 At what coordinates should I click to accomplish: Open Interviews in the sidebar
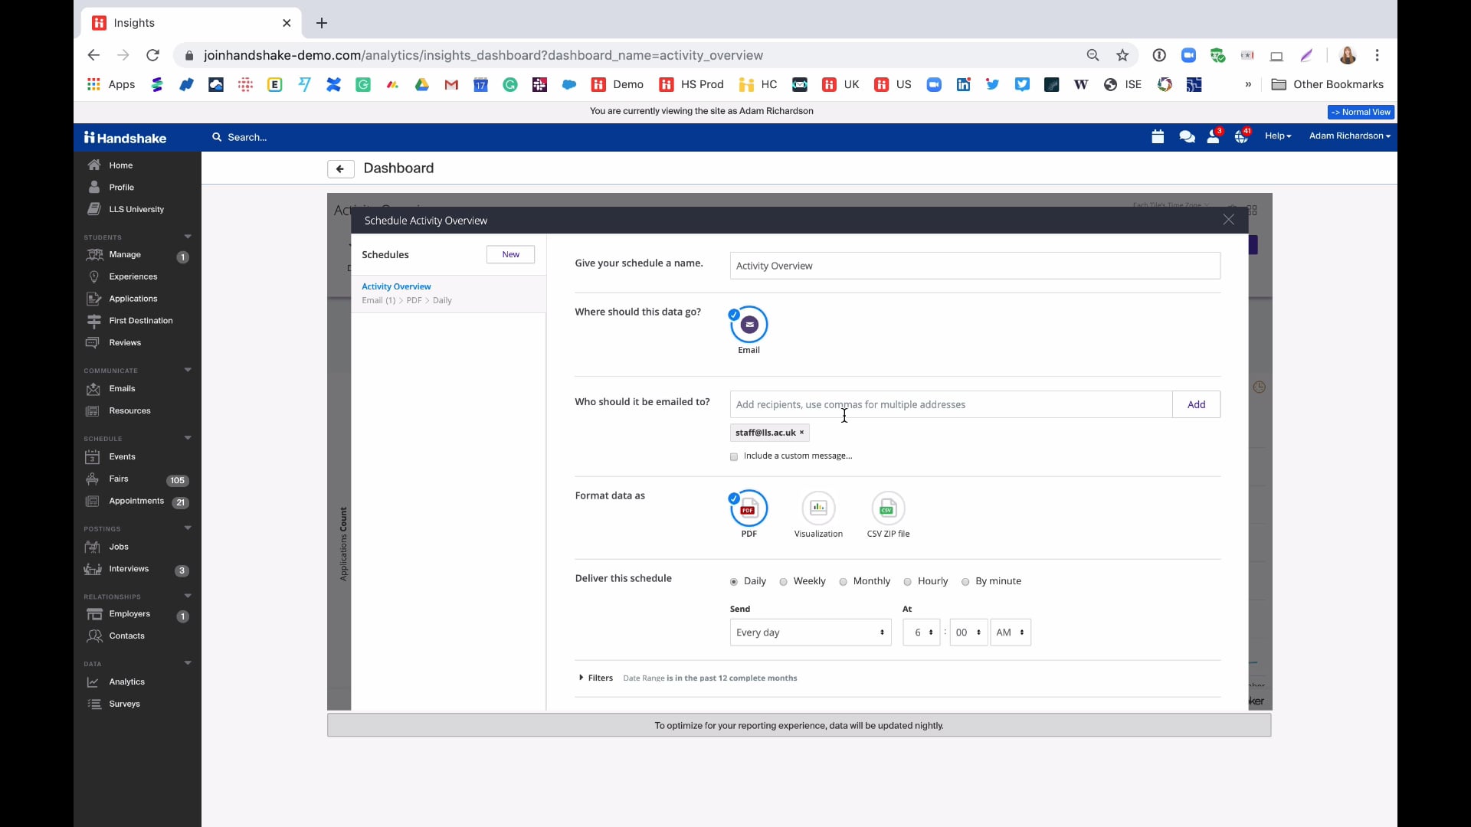coord(129,569)
